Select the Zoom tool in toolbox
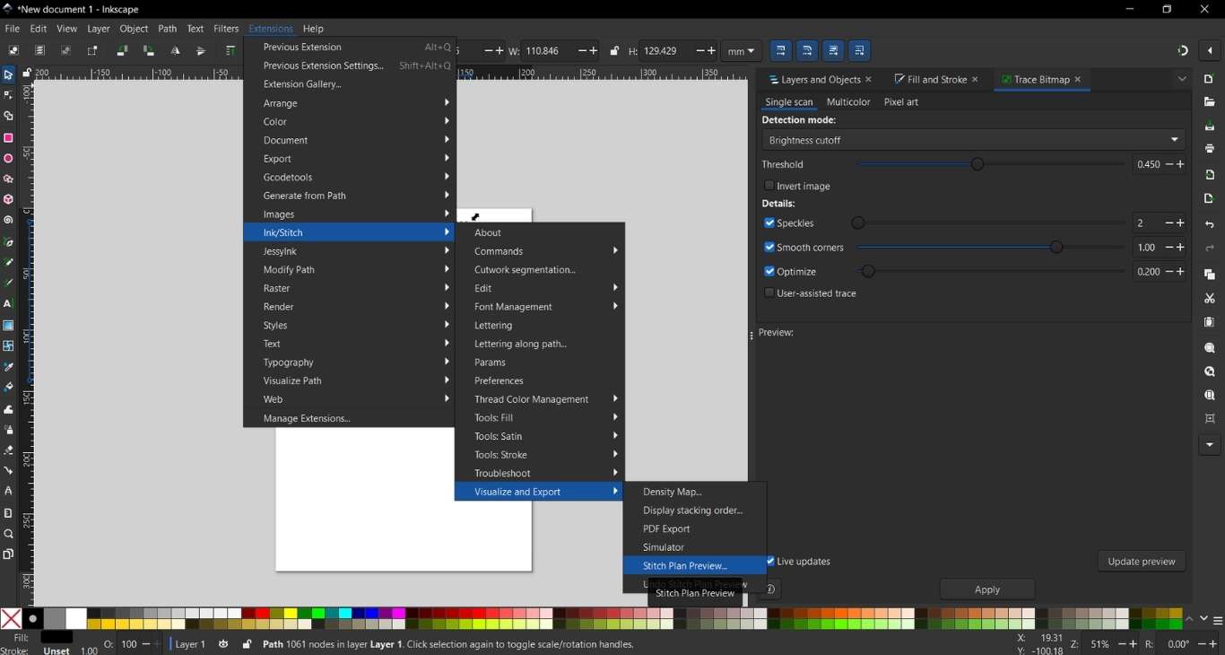The image size is (1225, 655). tap(9, 534)
